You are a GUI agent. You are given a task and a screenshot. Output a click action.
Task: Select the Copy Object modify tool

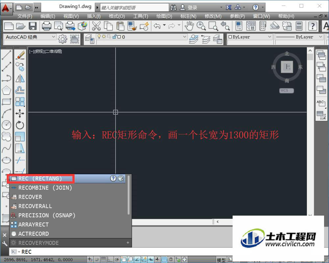click(x=20, y=66)
